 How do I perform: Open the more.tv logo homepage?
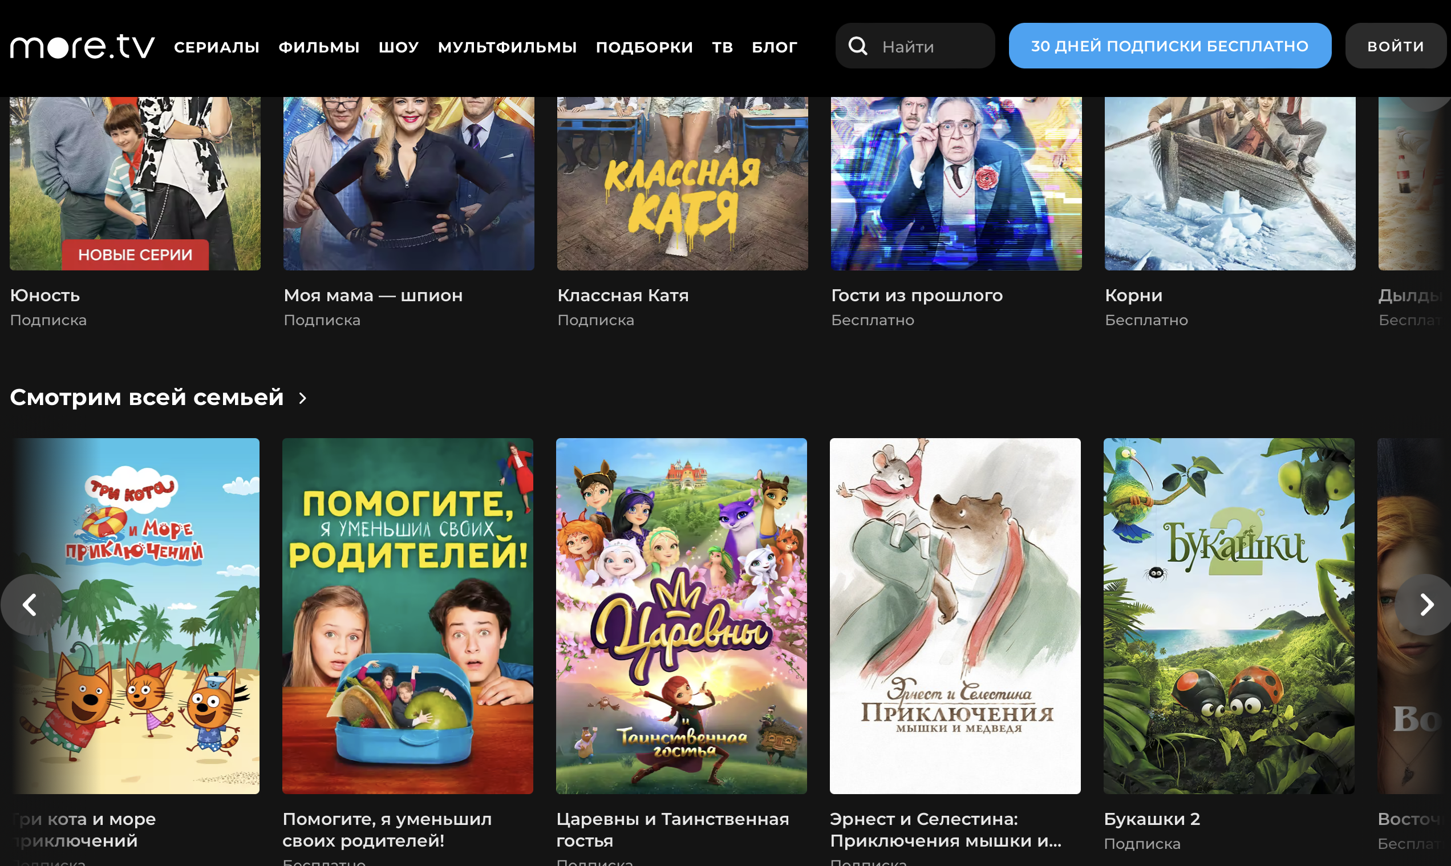coord(82,46)
